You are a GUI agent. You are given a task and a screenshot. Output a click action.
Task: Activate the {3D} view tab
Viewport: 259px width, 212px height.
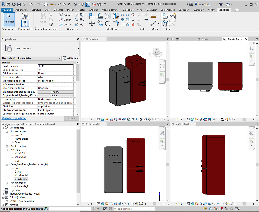click(x=178, y=39)
